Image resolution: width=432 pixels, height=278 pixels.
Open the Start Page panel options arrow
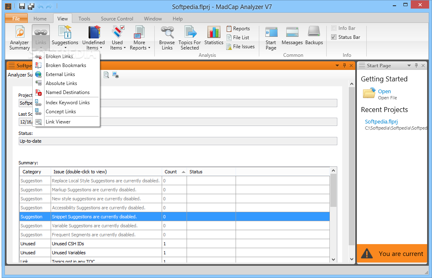[x=409, y=66]
